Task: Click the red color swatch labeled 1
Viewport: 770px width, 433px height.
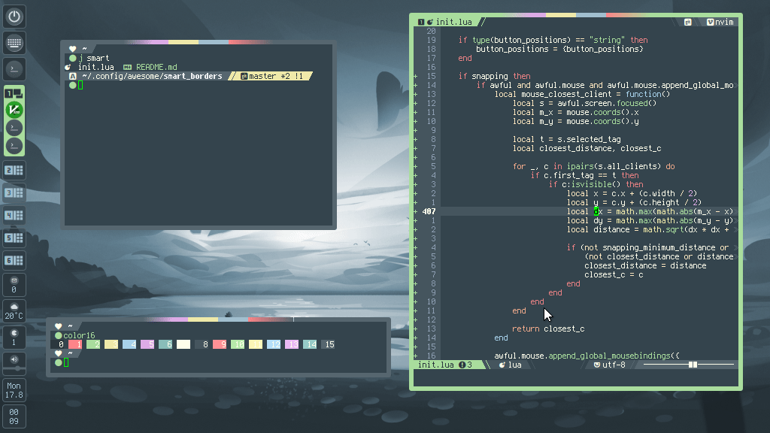Action: pyautogui.click(x=75, y=344)
